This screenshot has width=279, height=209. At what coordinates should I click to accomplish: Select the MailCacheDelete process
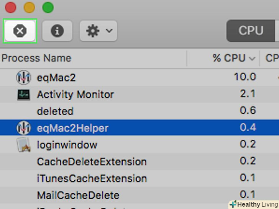pos(78,196)
